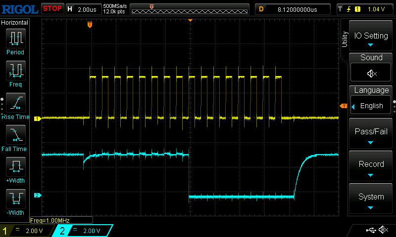Click the Horizontal measurement menu header
This screenshot has height=237, width=396.
tap(15, 23)
